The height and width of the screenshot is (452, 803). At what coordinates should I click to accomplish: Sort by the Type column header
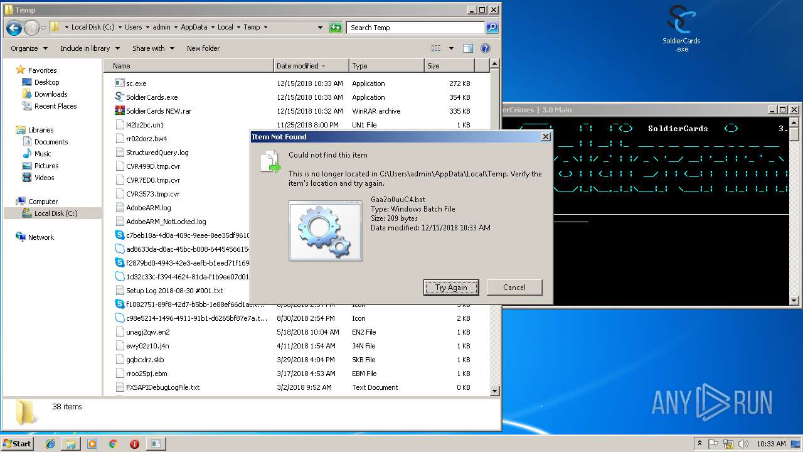coord(386,66)
